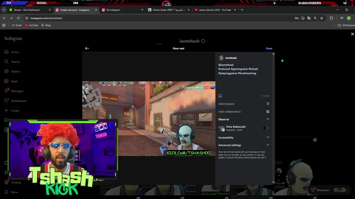
Task: Open the YouTube bookmark
Action: (31, 25)
